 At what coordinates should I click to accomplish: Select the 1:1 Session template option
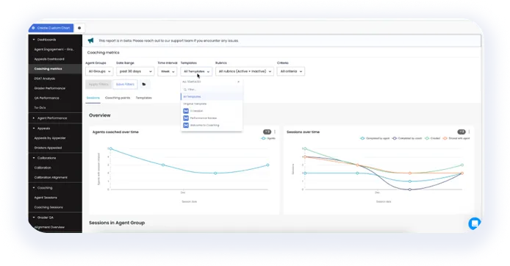212,111
